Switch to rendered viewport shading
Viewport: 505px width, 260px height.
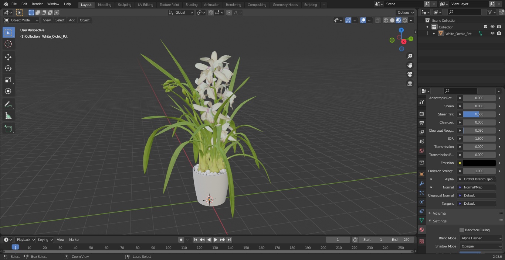405,20
